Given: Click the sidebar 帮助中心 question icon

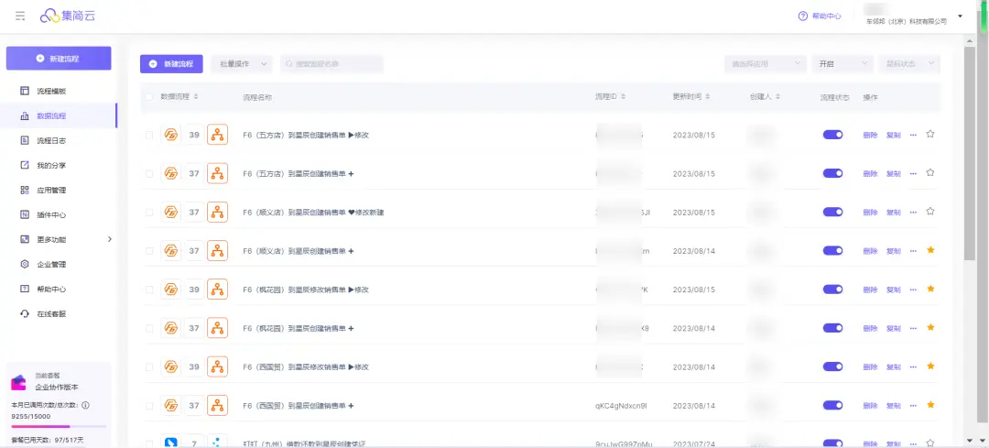Looking at the screenshot, I should point(25,289).
